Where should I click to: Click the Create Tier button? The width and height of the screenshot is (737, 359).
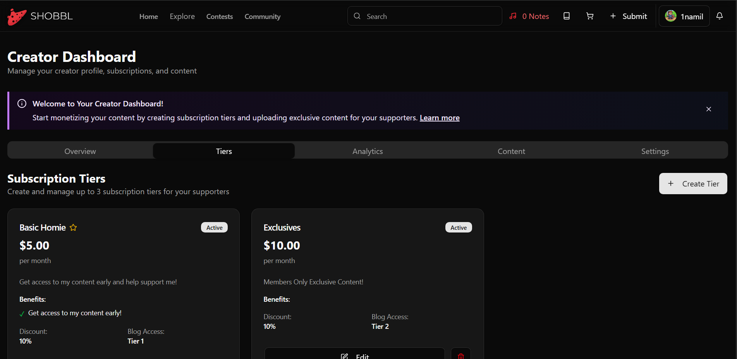coord(692,184)
